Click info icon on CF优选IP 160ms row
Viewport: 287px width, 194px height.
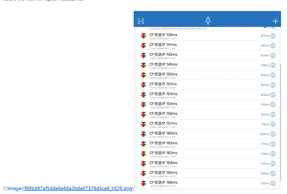tap(273, 134)
